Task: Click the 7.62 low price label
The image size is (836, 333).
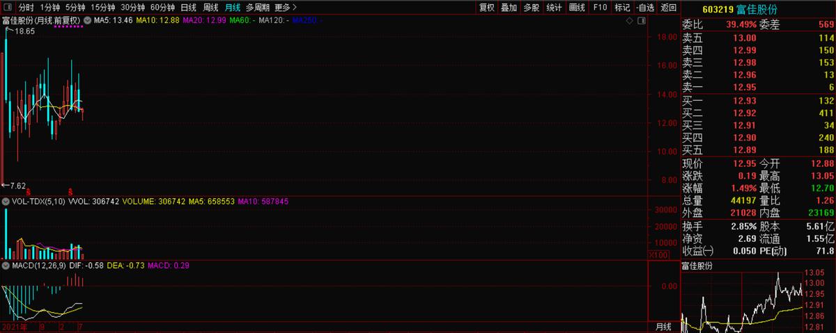Action: point(17,186)
